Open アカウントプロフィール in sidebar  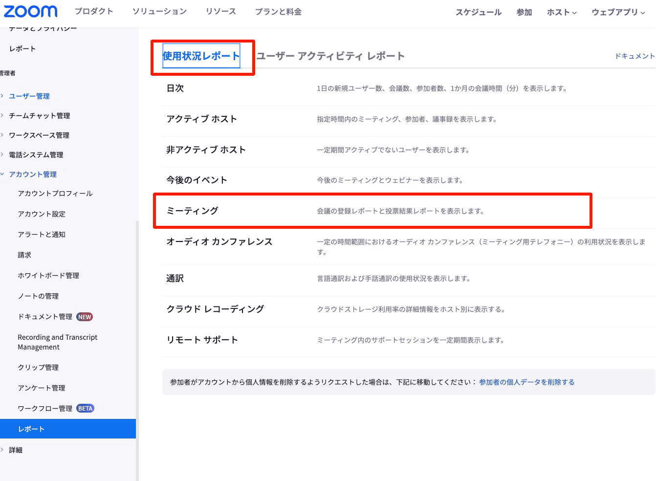(x=55, y=194)
